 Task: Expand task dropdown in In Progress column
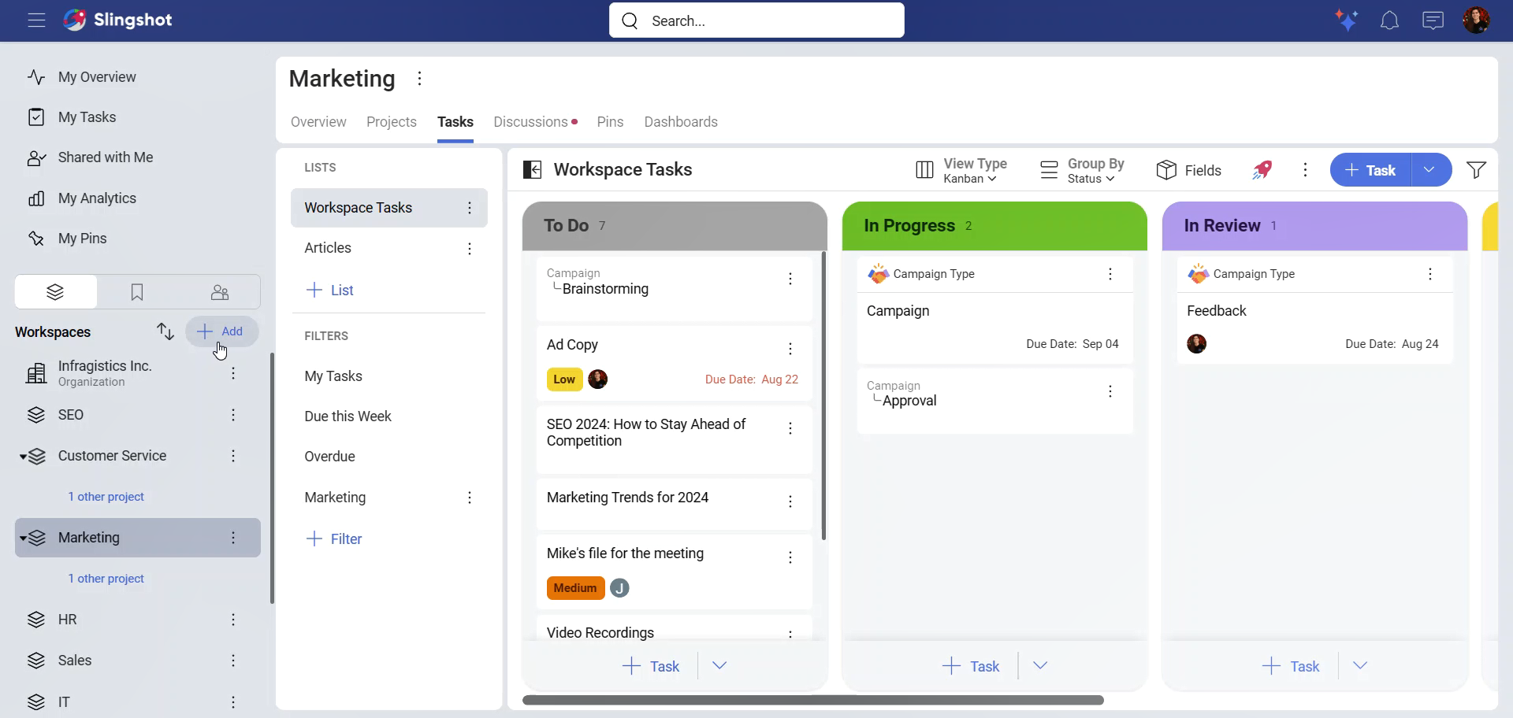pyautogui.click(x=1040, y=666)
